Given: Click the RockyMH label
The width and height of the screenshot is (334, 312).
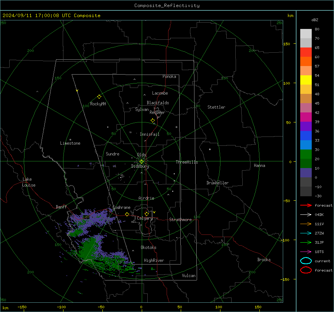Looking at the screenshot, I should tap(98, 104).
